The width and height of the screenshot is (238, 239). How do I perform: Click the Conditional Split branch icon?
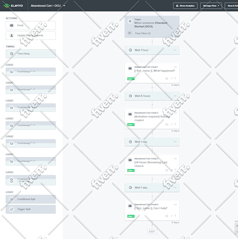pos(11,199)
